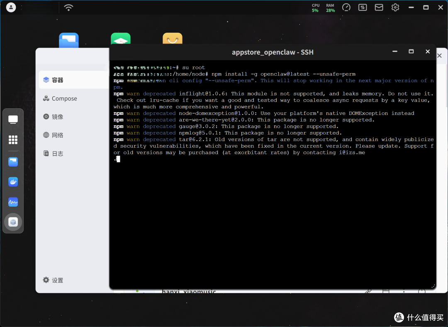The image size is (448, 327).
Task: Click the SSH terminal resize grip
Action: [x=433, y=286]
